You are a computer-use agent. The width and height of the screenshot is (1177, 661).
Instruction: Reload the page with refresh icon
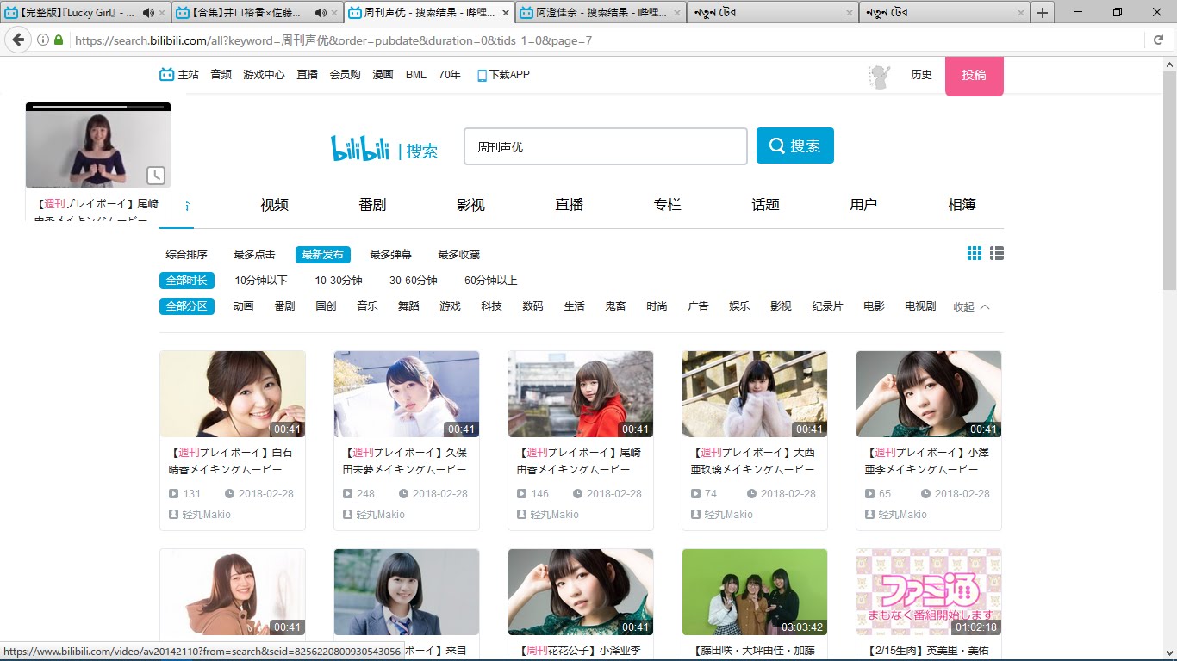click(x=1159, y=40)
